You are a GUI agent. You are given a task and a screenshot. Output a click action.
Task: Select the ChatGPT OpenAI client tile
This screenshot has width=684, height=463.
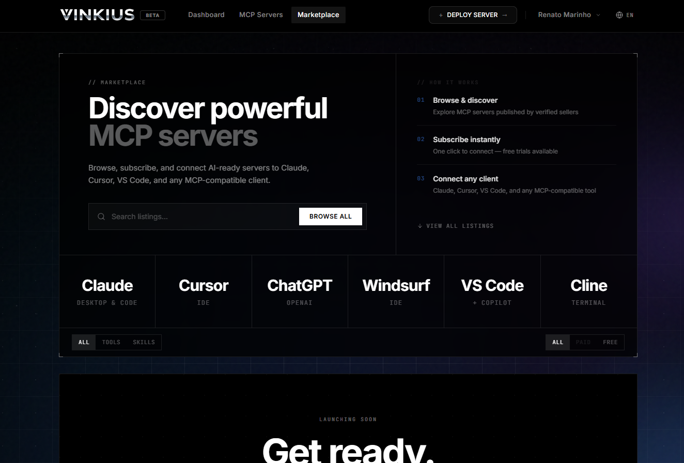pos(300,291)
